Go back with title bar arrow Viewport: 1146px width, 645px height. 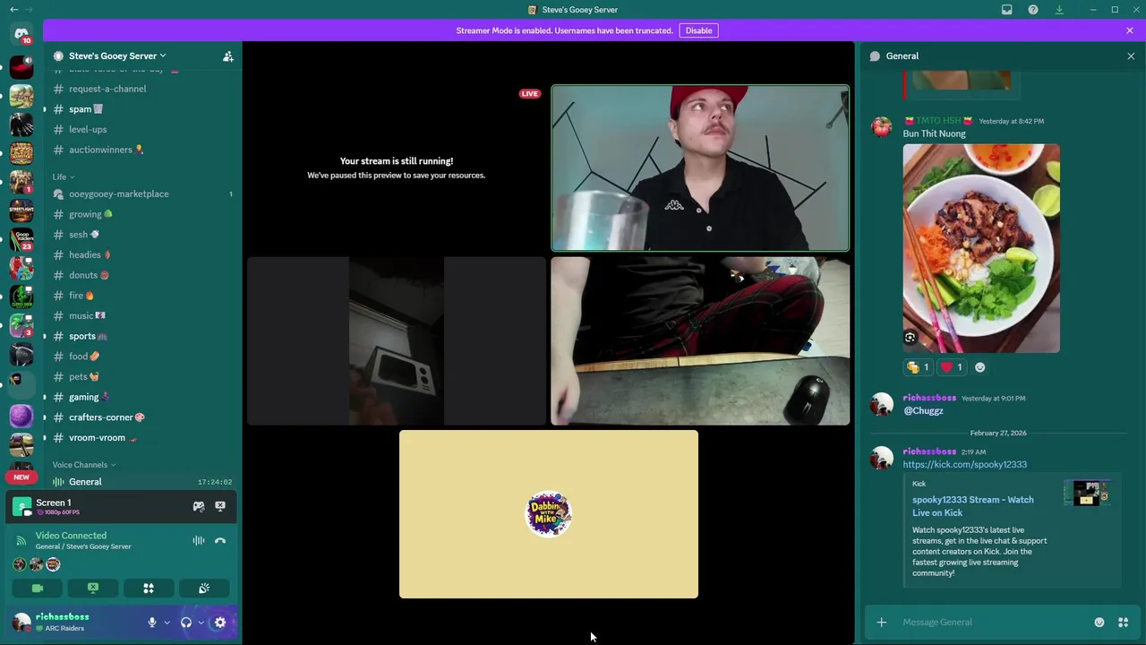(x=13, y=10)
